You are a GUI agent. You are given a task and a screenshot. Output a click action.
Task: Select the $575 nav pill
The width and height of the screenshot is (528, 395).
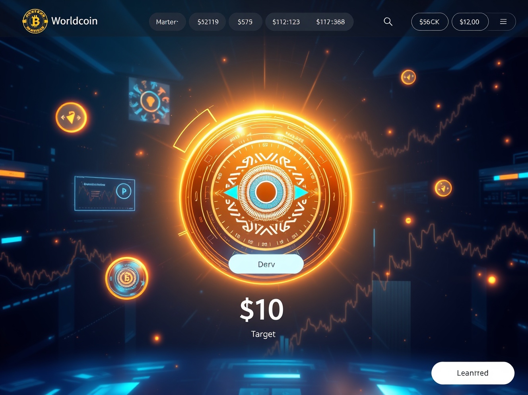245,22
